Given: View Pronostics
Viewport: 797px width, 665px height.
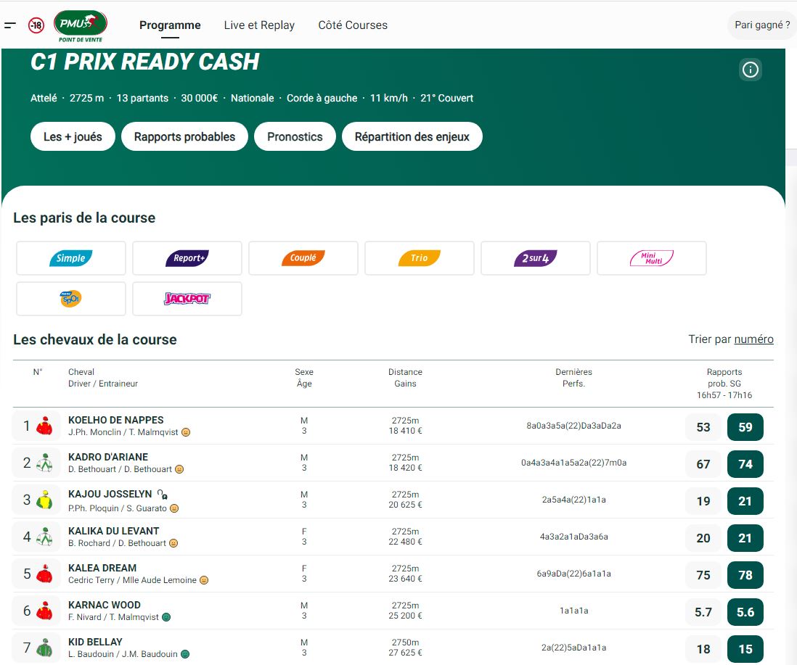Looking at the screenshot, I should (295, 136).
